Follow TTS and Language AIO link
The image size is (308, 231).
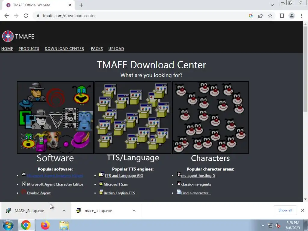coord(124,176)
